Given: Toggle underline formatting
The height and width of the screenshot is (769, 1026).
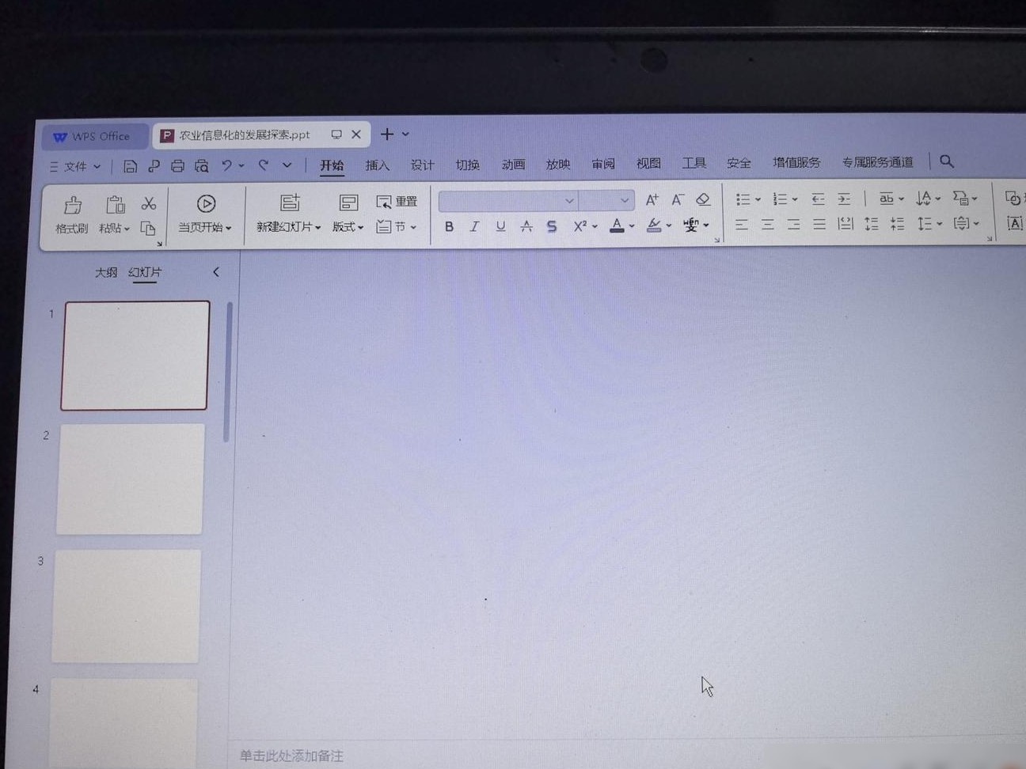Looking at the screenshot, I should coord(500,227).
